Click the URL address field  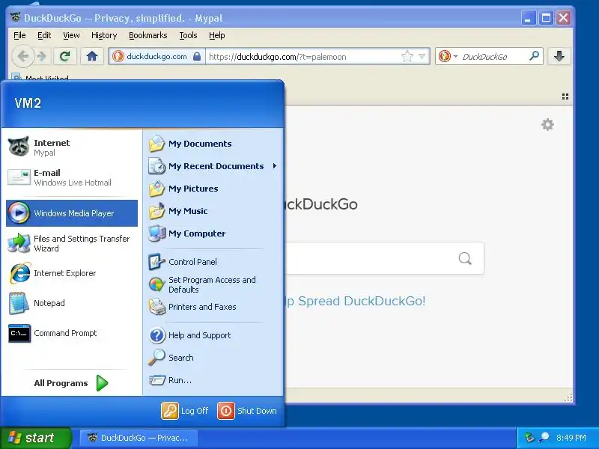[x=302, y=57]
